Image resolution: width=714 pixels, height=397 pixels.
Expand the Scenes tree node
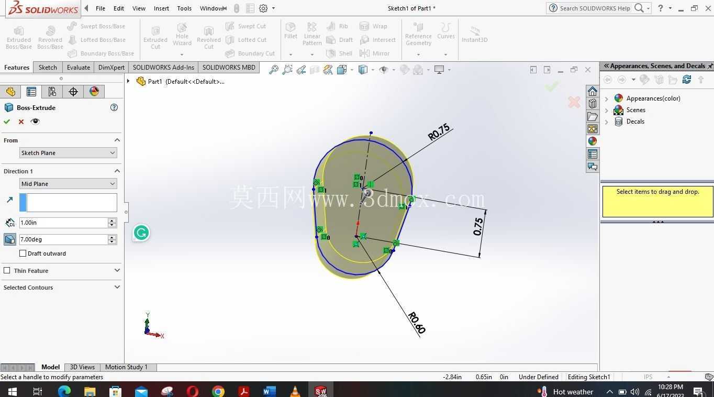[607, 110]
